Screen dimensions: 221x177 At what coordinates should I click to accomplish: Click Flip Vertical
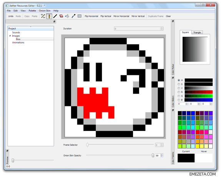[x=106, y=16]
